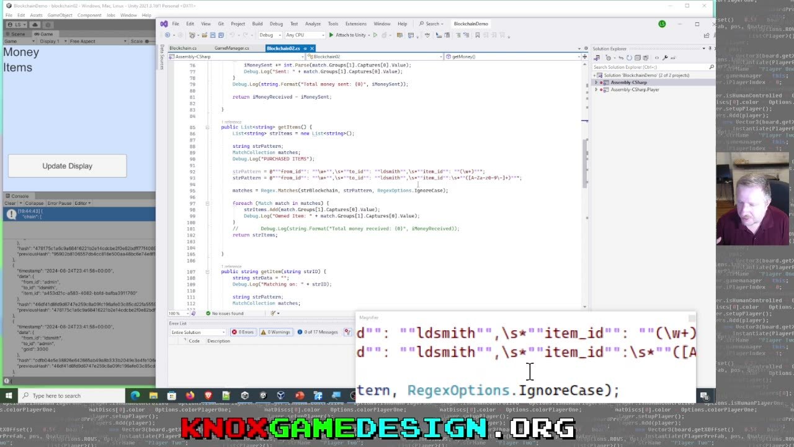Click the Save All icon in toolbar

tap(221, 35)
